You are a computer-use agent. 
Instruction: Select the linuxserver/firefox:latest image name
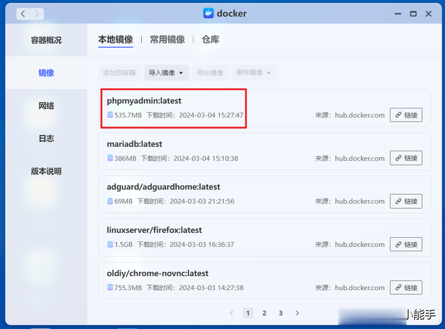(154, 230)
